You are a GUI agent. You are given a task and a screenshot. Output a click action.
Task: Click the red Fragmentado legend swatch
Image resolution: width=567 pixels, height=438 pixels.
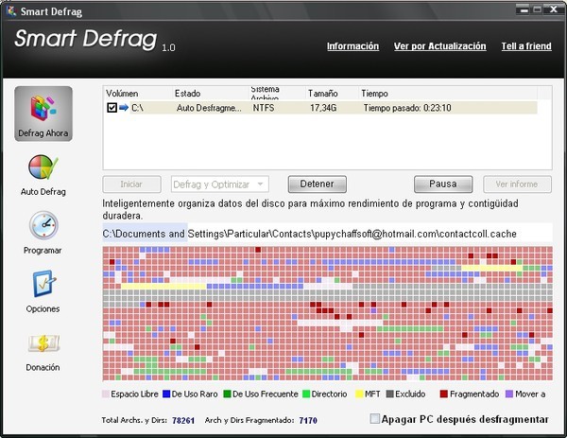click(444, 394)
